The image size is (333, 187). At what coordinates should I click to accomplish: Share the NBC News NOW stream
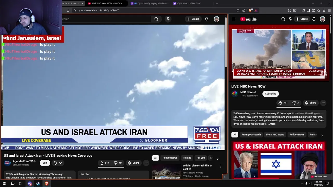pyautogui.click(x=310, y=103)
